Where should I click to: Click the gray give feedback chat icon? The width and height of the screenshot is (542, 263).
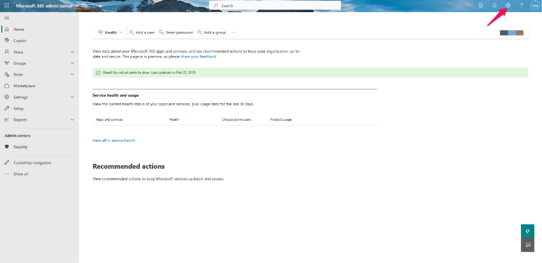coord(528,244)
